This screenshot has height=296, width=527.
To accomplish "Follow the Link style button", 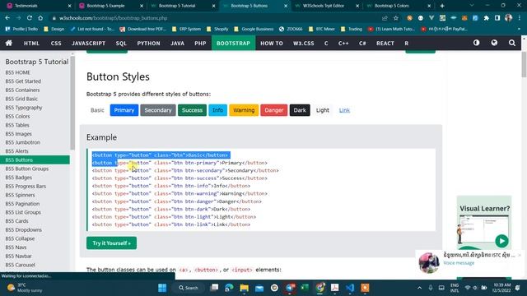I will pos(344,110).
